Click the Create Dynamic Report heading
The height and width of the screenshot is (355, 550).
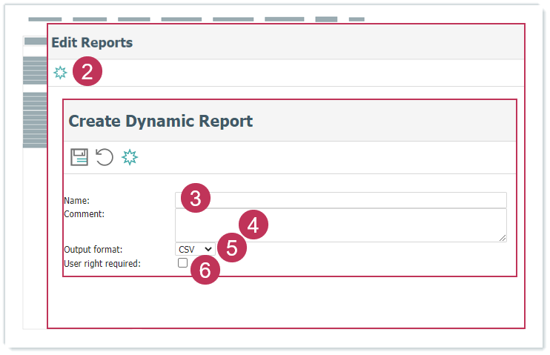(x=160, y=122)
